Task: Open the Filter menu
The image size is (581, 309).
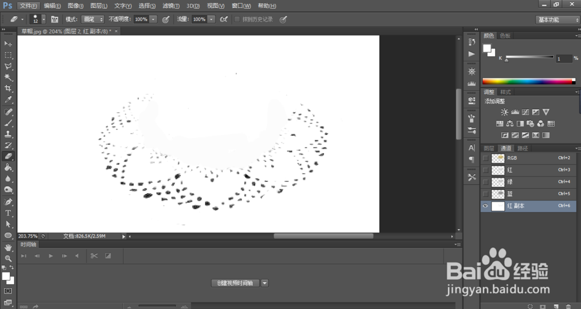Action: pyautogui.click(x=171, y=6)
